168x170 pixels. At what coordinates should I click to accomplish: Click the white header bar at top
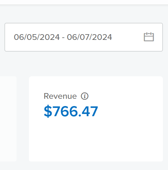click(84, 2)
